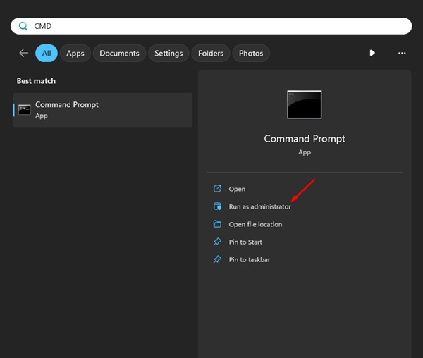Open Command Prompt from the action list

coord(237,189)
